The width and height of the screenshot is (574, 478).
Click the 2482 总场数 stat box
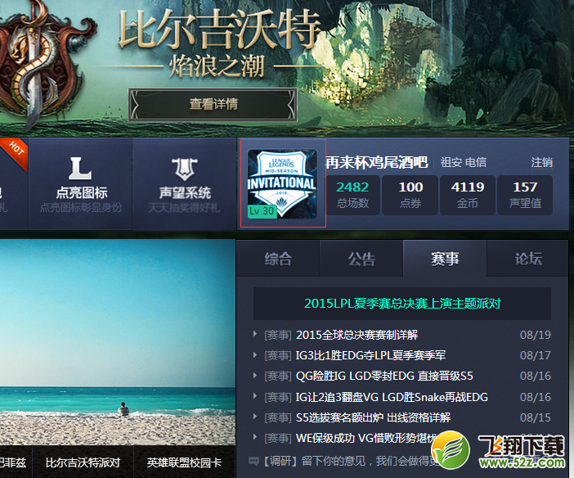352,195
